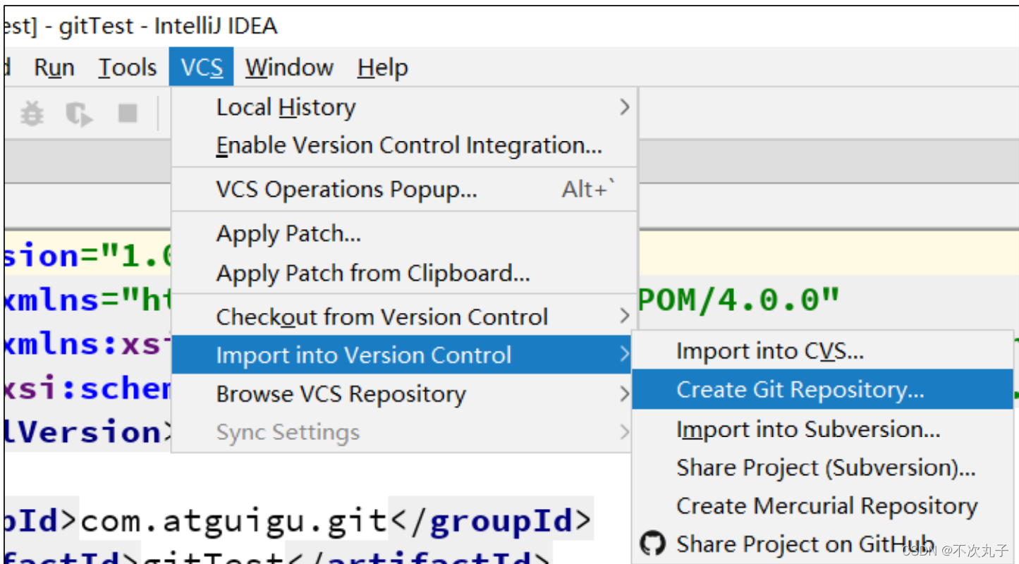Open the Tools menu
This screenshot has width=1019, height=564.
[126, 67]
